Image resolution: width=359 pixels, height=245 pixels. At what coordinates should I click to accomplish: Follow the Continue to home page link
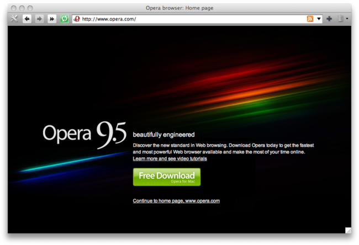point(176,201)
